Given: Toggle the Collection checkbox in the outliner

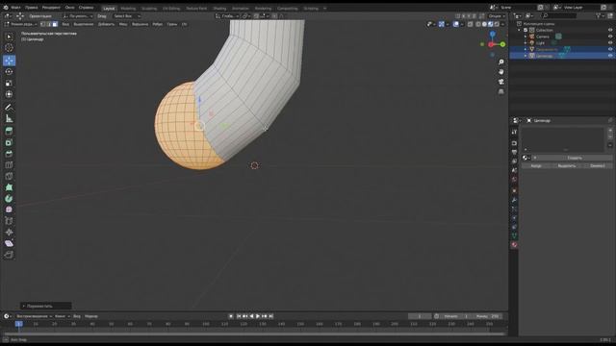Looking at the screenshot, I should coord(526,30).
